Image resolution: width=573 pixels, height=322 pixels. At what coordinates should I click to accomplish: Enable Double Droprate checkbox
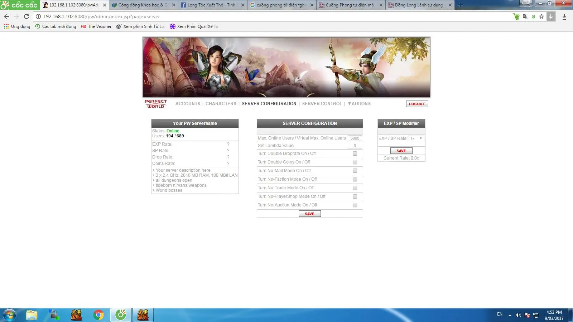(x=355, y=153)
